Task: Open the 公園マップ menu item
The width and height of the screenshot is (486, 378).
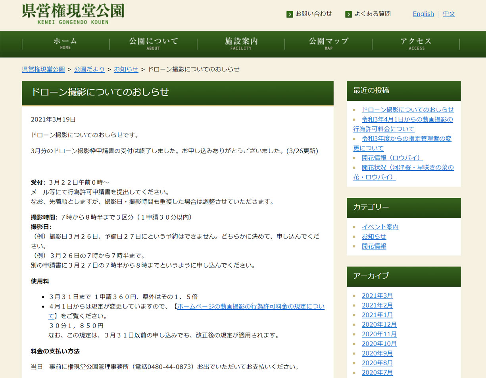Action: (328, 44)
